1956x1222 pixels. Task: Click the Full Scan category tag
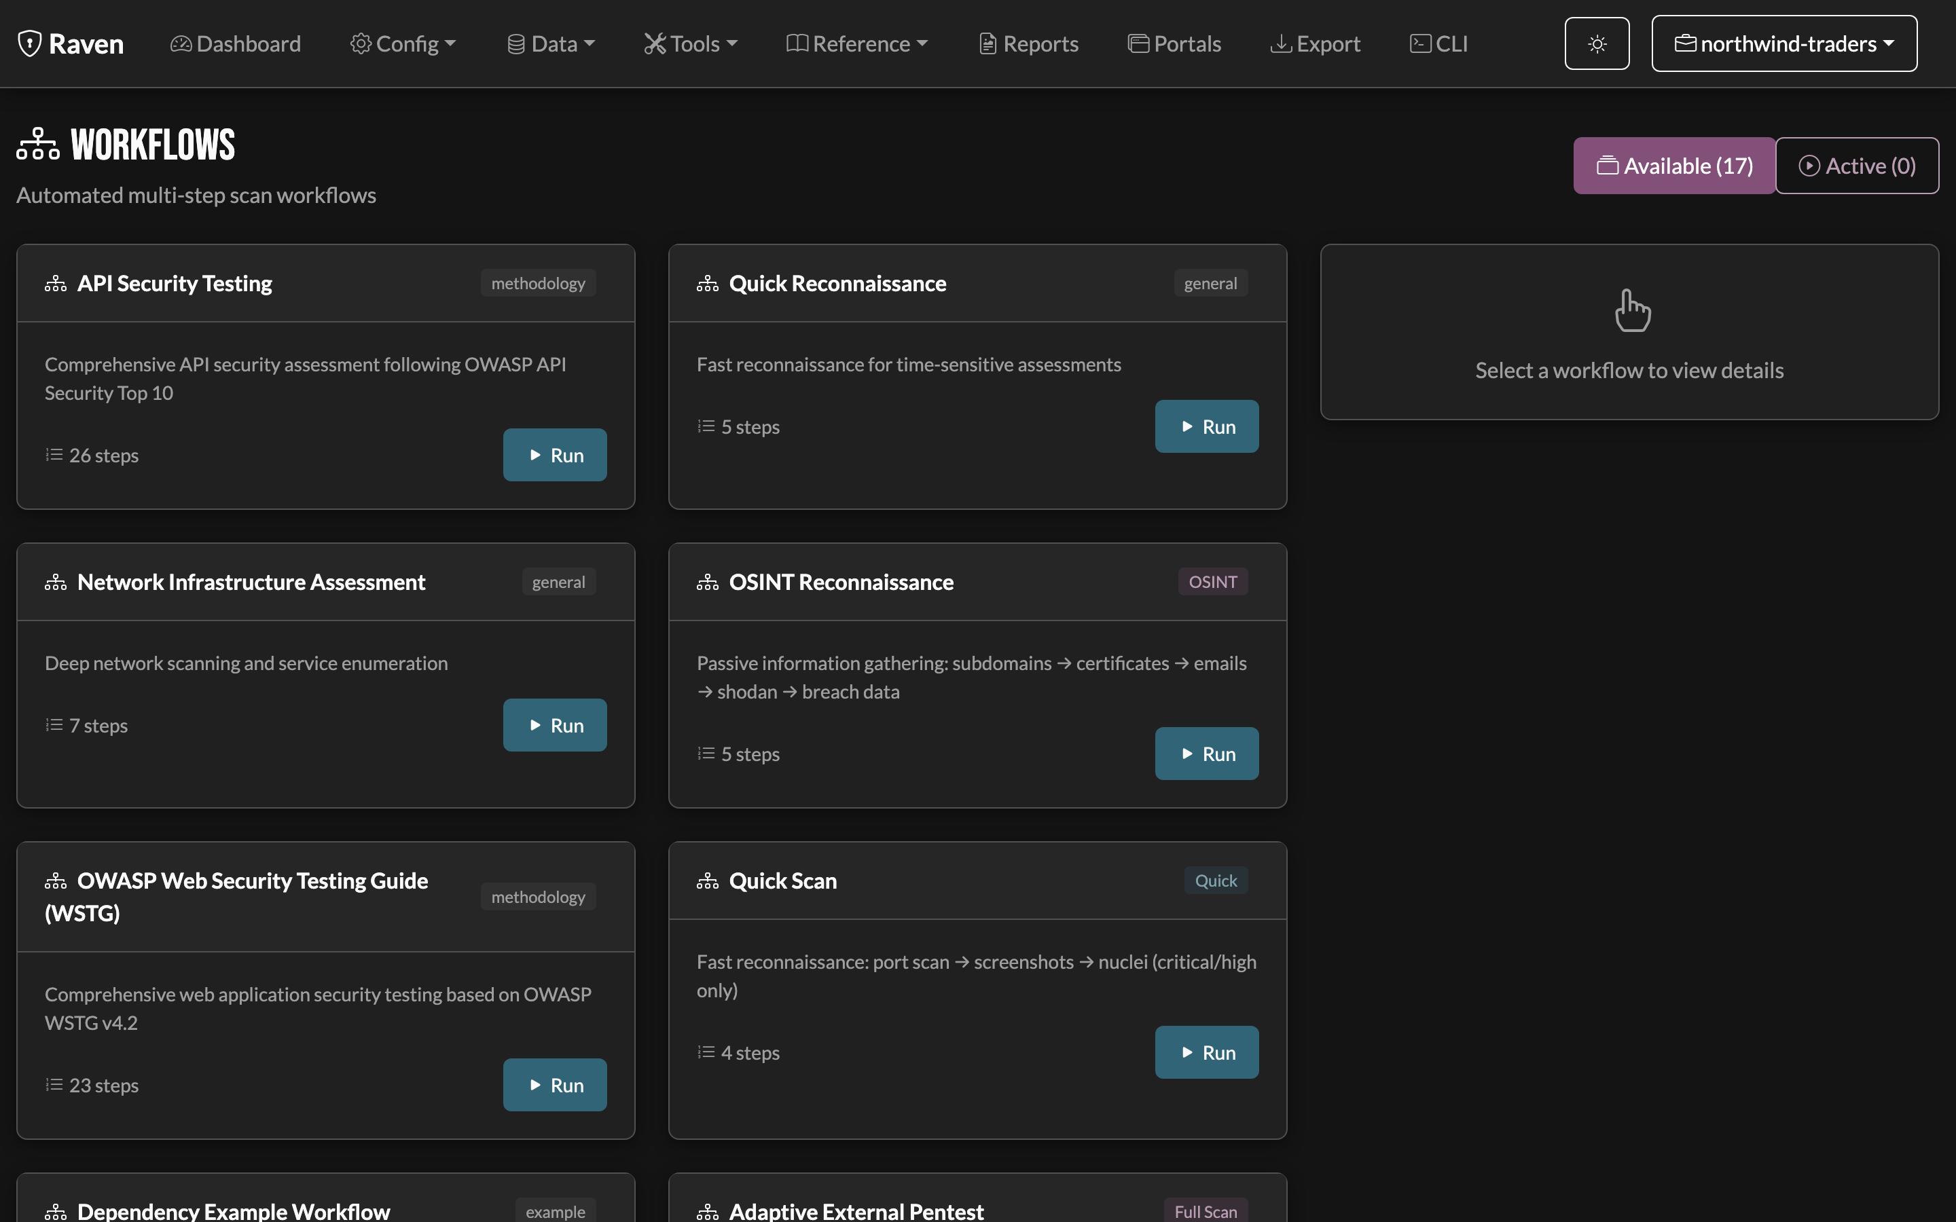pos(1205,1212)
